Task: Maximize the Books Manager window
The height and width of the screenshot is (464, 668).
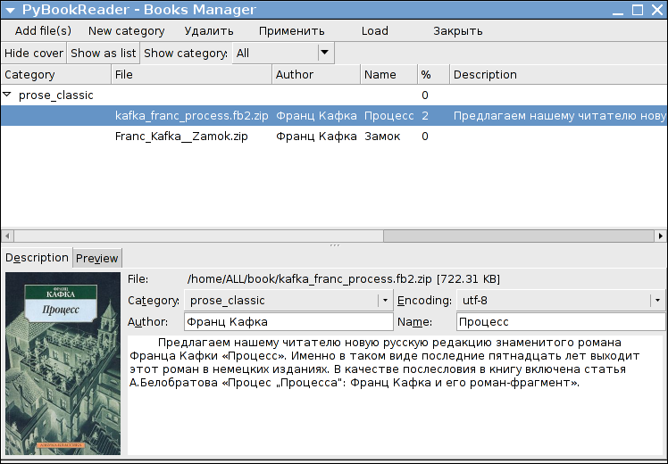Action: pos(638,10)
